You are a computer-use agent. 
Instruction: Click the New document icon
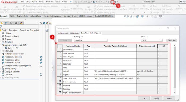pyautogui.click(x=79, y=2)
